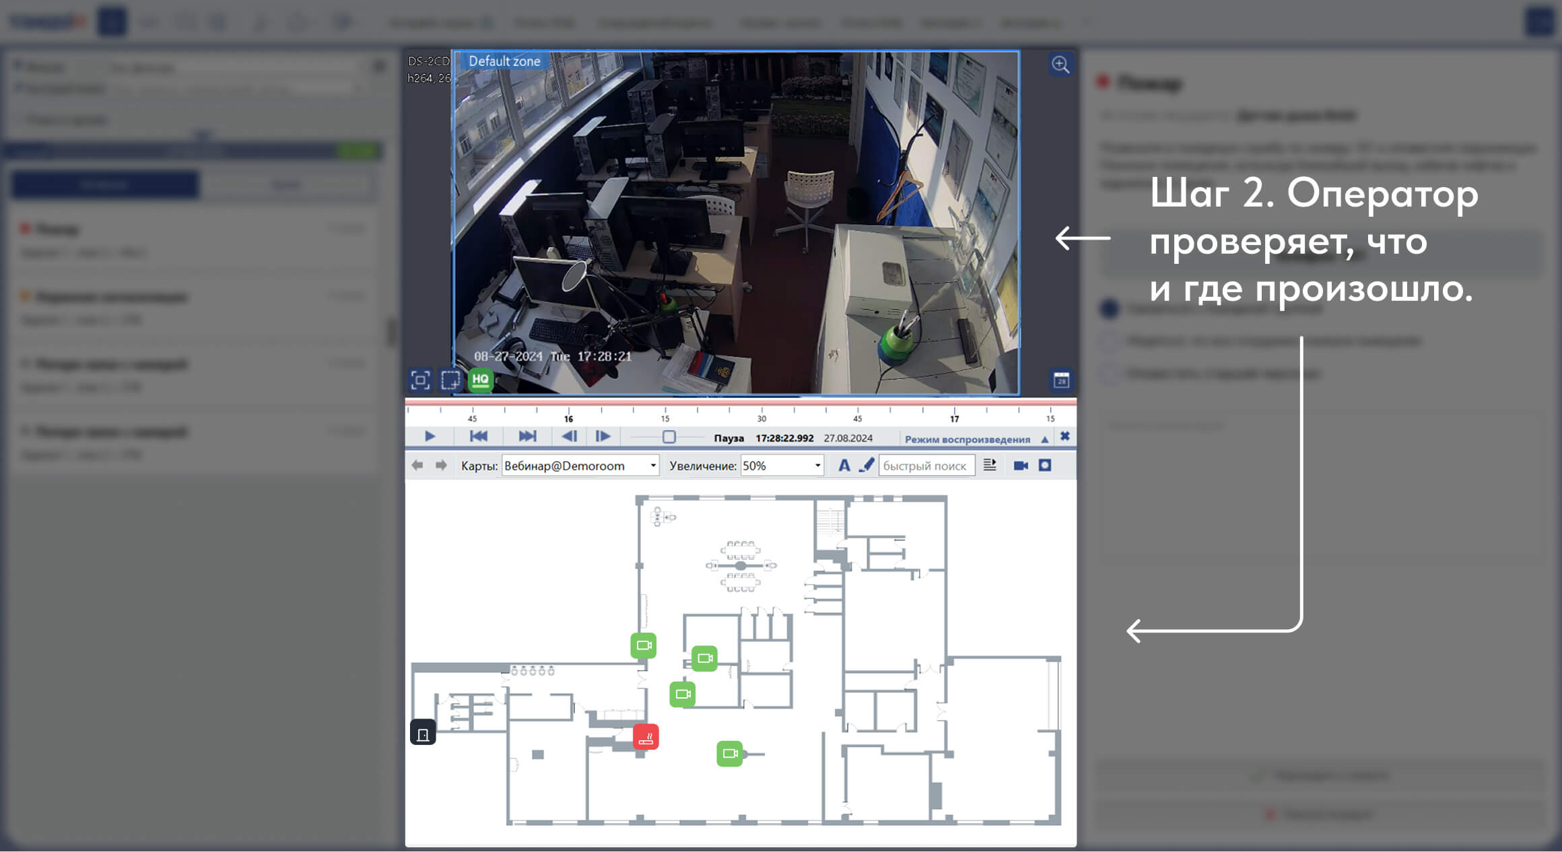Image resolution: width=1562 pixels, height=852 pixels.
Task: Open the list view icon beside quick search
Action: point(990,466)
